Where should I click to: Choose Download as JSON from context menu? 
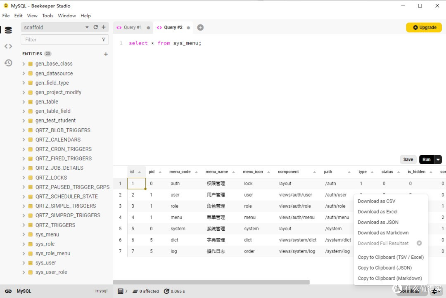(377, 222)
